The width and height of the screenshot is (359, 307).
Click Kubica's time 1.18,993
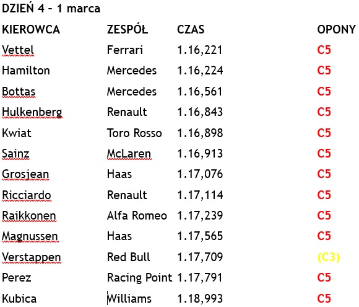pos(200,299)
